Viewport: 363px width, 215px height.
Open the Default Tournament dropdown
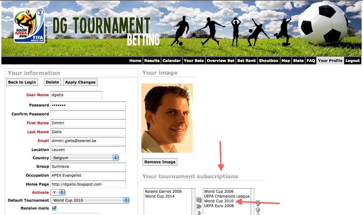[90, 200]
